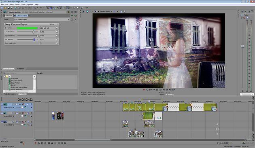Viewport: 255px width, 148px height.
Task: Click the About button in Chroma Keyer
Action: 52,24
